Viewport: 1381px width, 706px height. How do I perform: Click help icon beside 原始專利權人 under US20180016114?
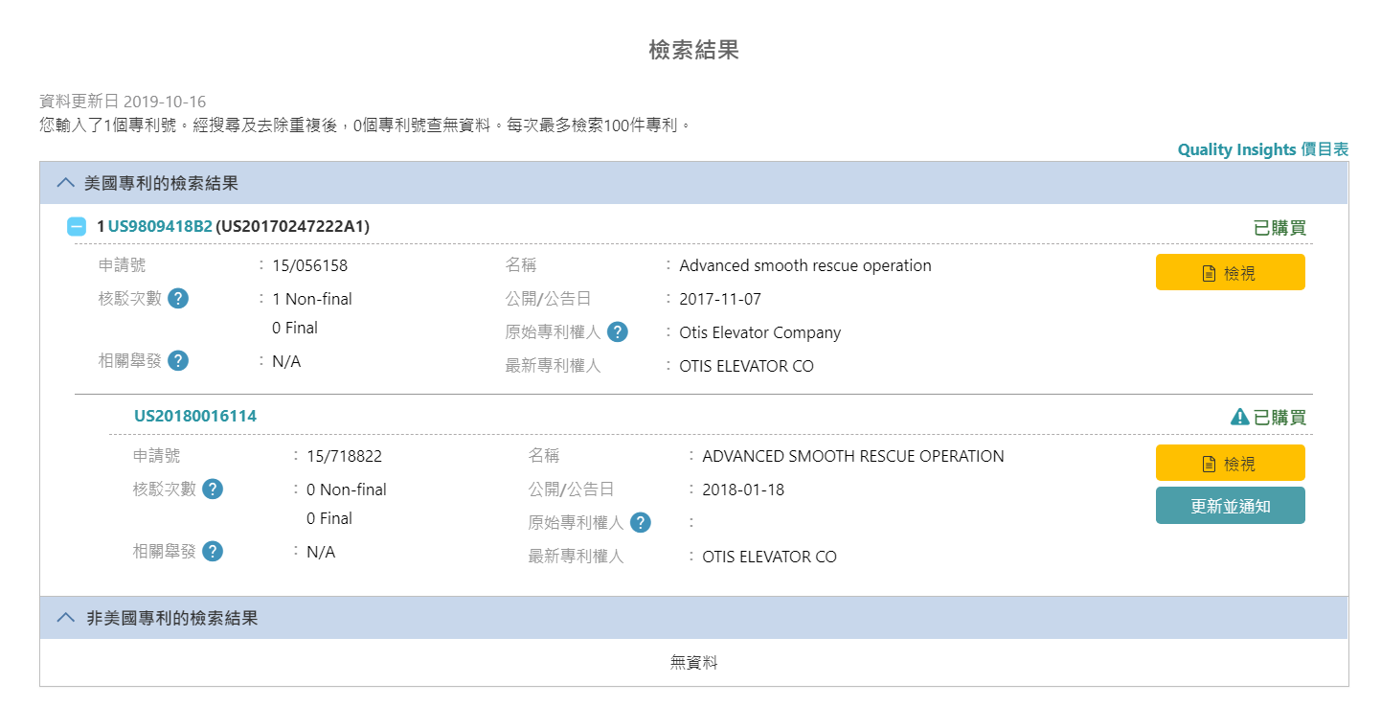pyautogui.click(x=642, y=522)
